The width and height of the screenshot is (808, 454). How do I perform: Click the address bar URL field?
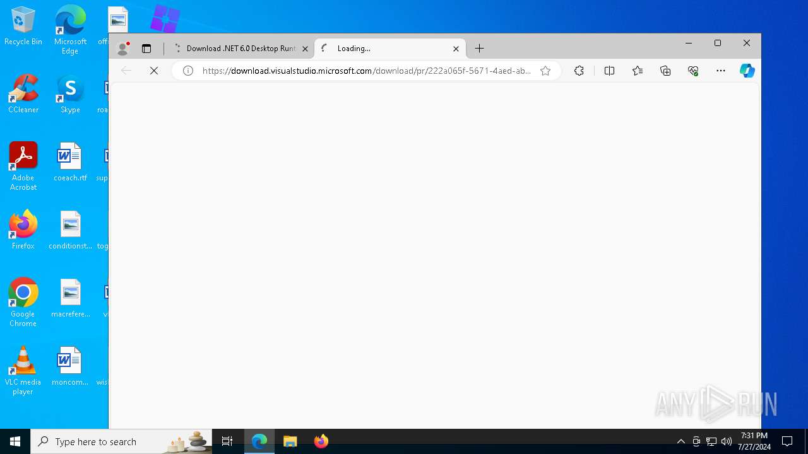coord(366,71)
